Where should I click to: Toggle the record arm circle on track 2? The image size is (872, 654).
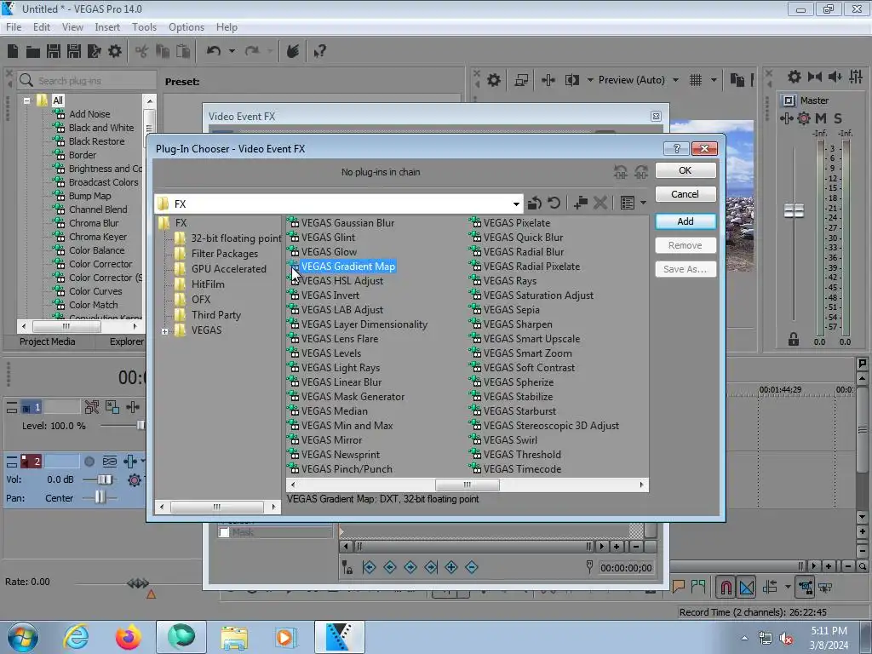pos(89,461)
